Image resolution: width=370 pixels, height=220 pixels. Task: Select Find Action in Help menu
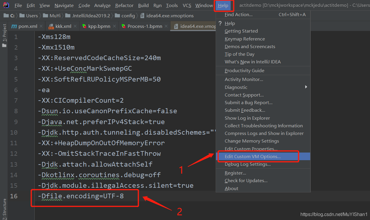(x=263, y=14)
